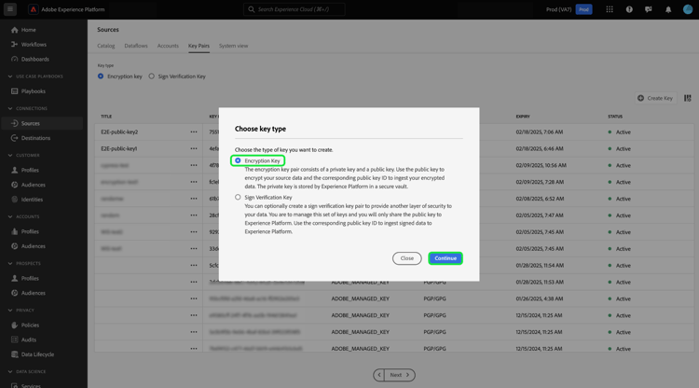This screenshot has width=699, height=388.
Task: Switch to Accounts tab
Action: (168, 46)
